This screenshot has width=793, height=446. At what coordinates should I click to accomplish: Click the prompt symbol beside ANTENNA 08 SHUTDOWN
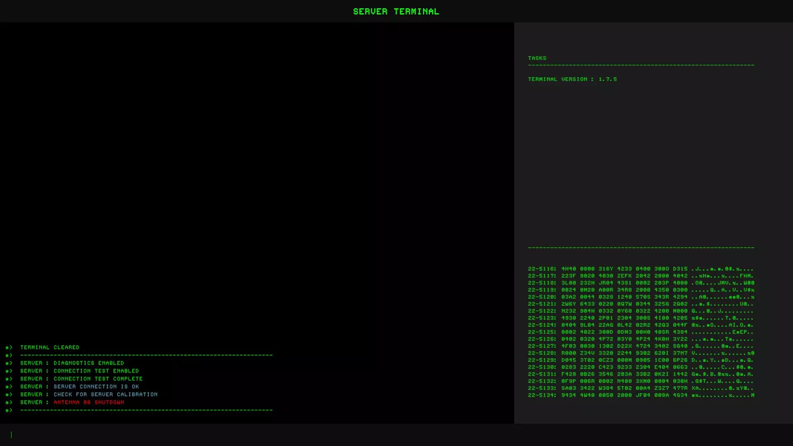(9, 402)
